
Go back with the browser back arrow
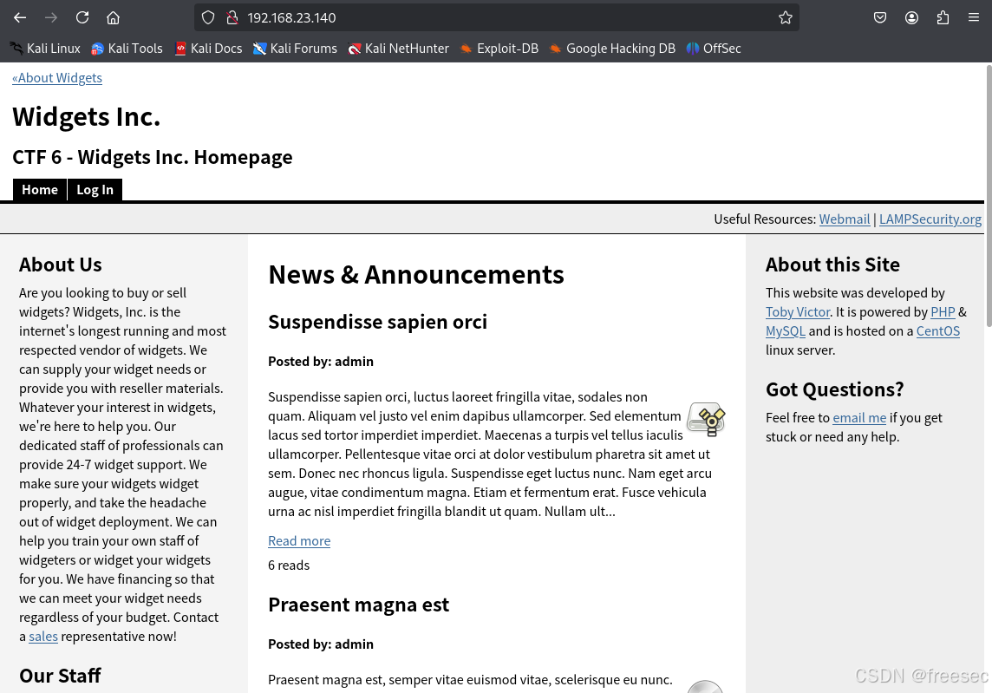point(20,17)
